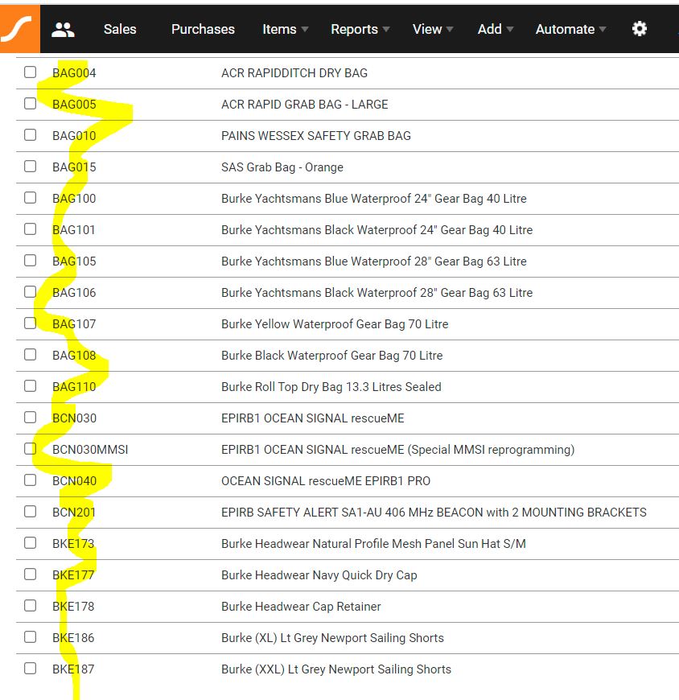Select 'Burke Headwear Navy Quick Dry Cap'

319,575
